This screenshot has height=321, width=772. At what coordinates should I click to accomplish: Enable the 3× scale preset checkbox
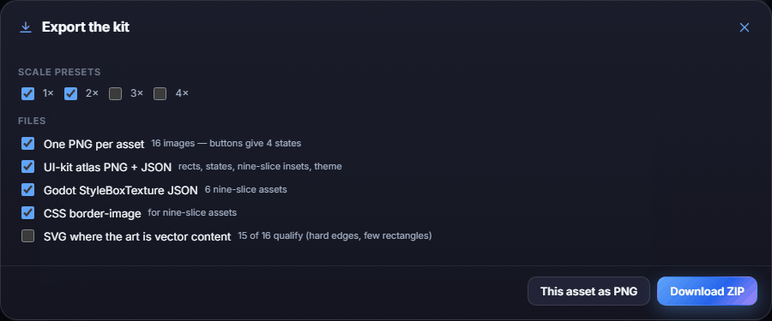pyautogui.click(x=115, y=93)
